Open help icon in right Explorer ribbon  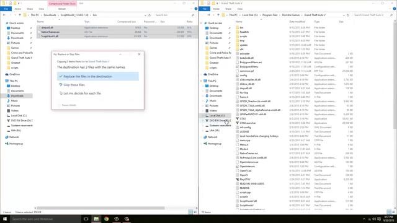(395, 9)
